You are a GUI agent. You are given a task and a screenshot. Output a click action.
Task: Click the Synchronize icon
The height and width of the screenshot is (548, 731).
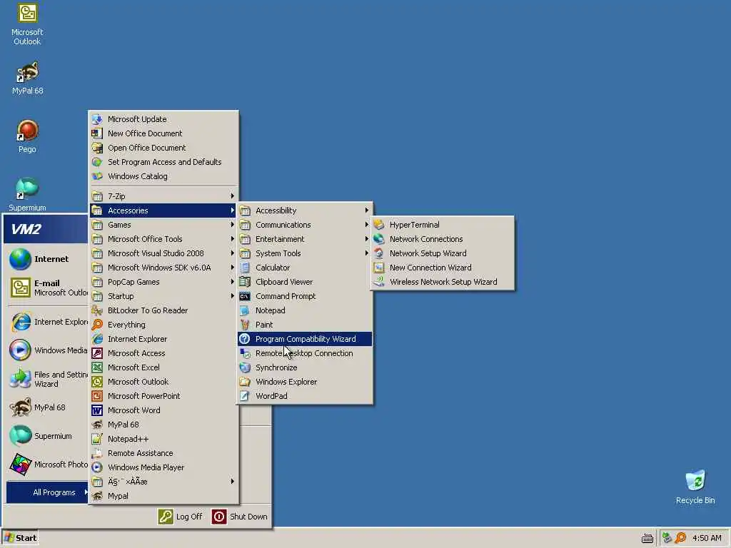245,367
